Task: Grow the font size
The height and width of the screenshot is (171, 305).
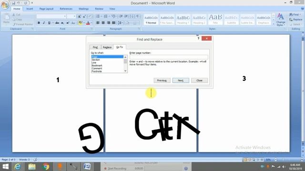Action: [x=79, y=17]
